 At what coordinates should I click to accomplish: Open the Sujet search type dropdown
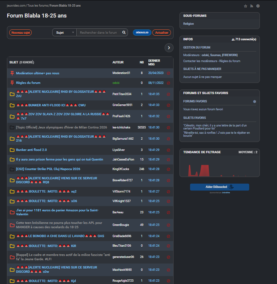point(64,33)
